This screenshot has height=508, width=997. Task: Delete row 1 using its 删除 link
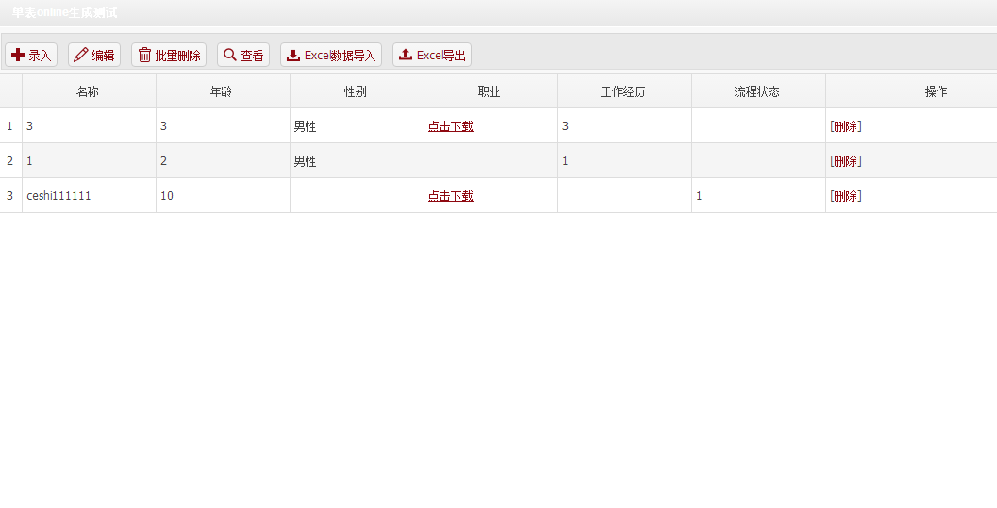coord(846,126)
